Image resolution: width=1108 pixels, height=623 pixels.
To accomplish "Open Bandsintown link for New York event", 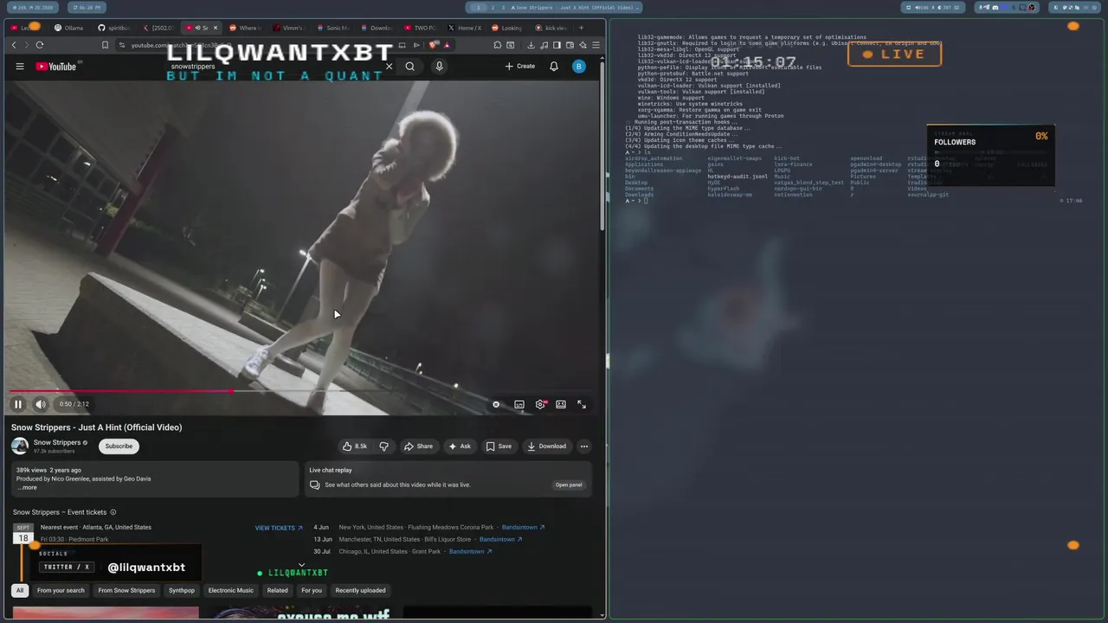I will (524, 527).
